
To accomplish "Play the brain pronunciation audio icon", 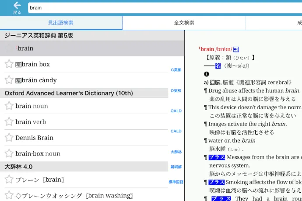I will click(236, 49).
